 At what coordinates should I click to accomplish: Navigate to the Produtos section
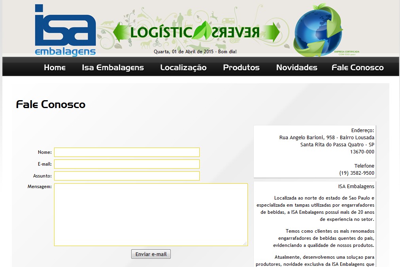(241, 67)
